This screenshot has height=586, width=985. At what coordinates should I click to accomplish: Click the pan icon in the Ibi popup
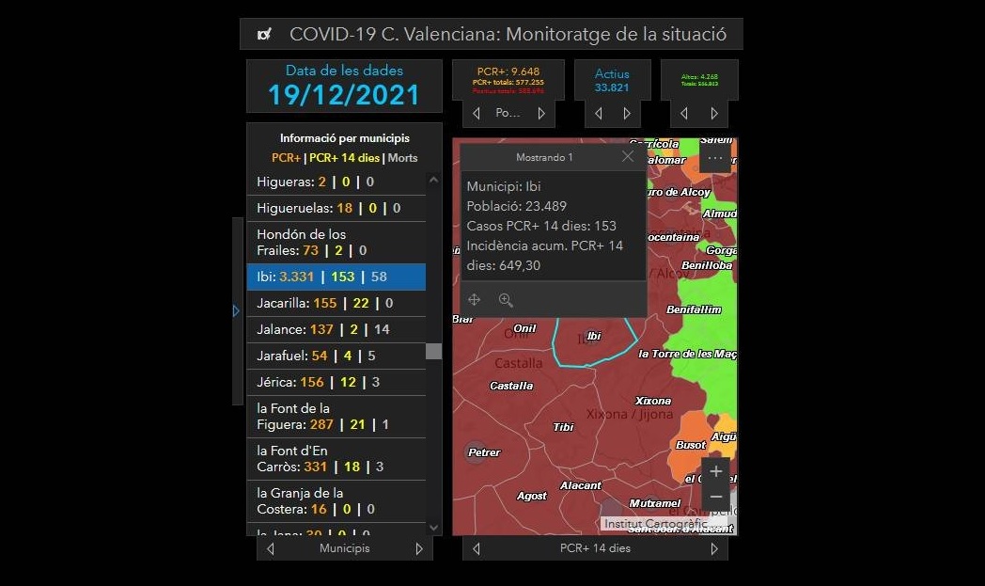click(x=475, y=300)
